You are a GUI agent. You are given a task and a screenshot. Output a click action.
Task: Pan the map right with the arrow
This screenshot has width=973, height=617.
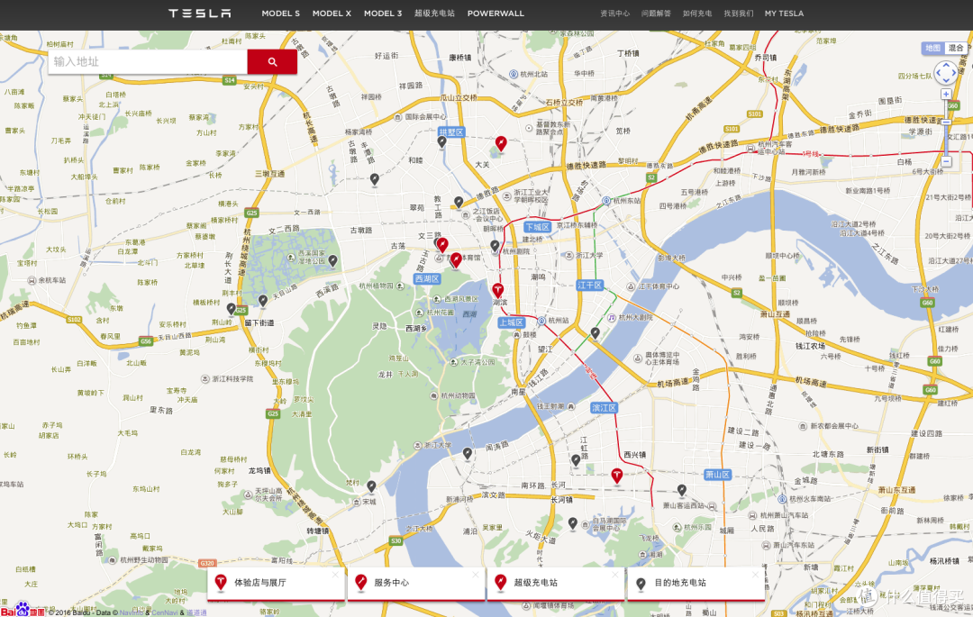pos(955,73)
